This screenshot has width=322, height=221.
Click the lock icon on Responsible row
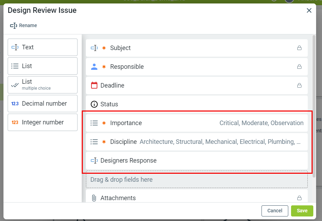[x=299, y=67]
